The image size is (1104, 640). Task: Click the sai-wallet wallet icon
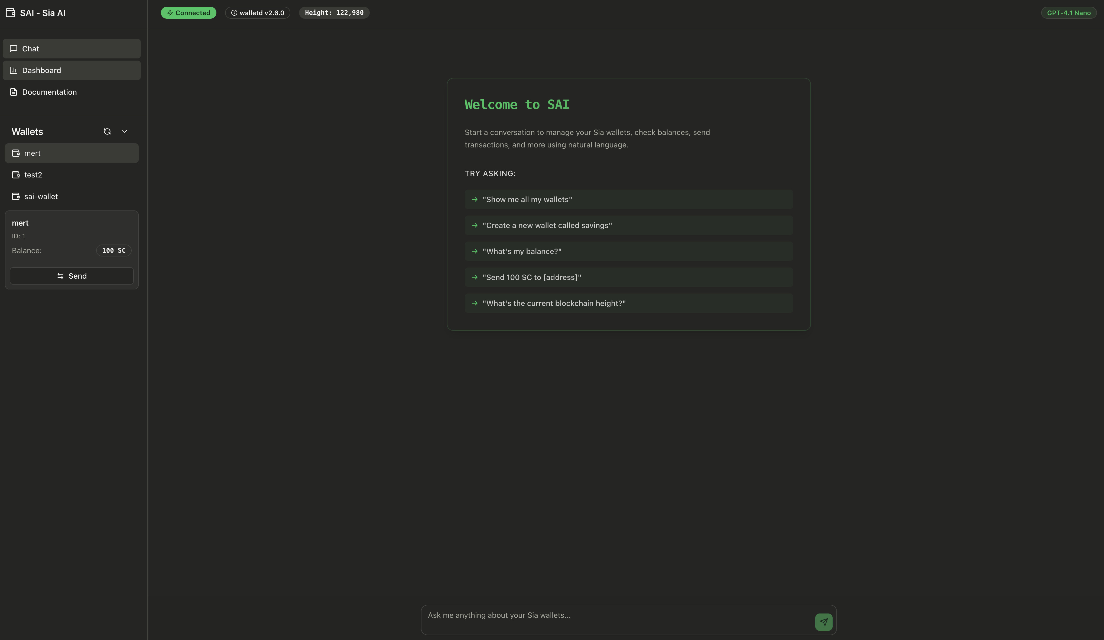[16, 196]
